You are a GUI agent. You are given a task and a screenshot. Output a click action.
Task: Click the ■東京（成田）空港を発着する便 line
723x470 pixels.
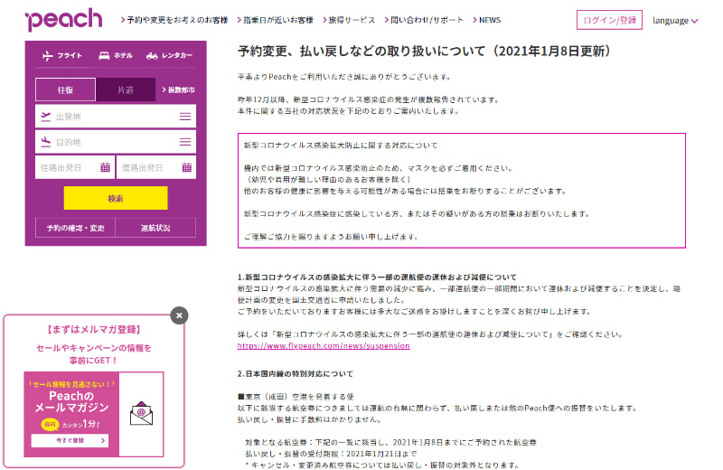coord(296,396)
